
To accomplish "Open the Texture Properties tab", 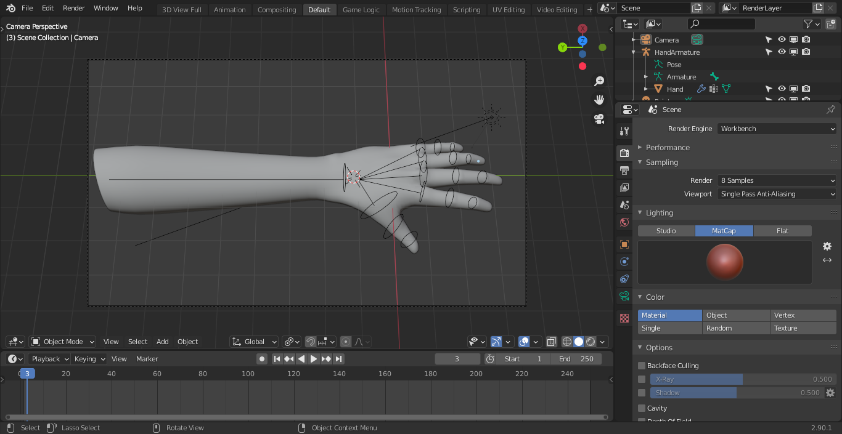I will click(624, 318).
